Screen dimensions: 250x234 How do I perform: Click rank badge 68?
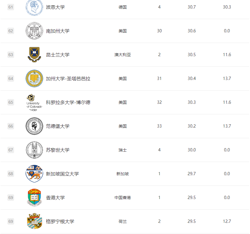11,174
